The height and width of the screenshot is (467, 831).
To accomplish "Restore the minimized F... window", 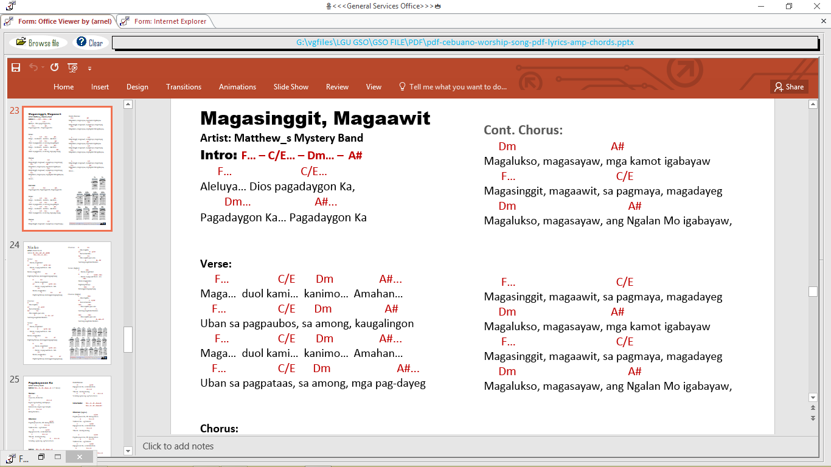I will (x=41, y=457).
